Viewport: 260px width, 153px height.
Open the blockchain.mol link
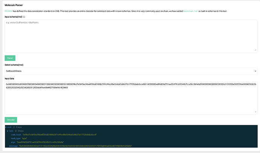(190, 11)
